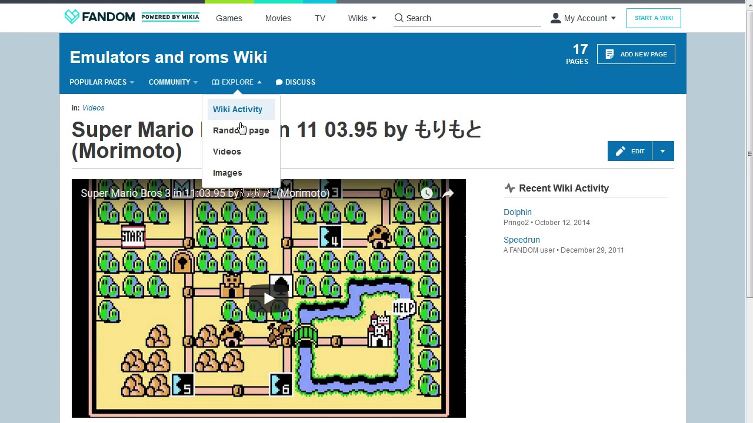753x423 pixels.
Task: Click the page vertical scrollbar
Action: pyautogui.click(x=749, y=154)
